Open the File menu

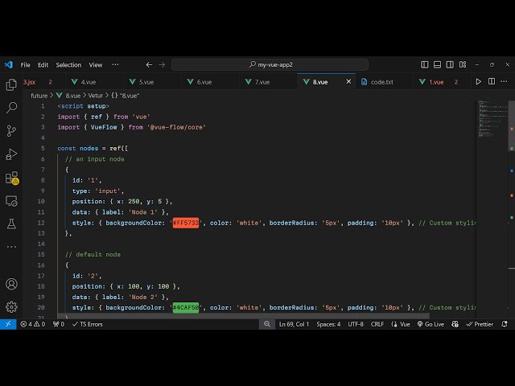pos(26,64)
